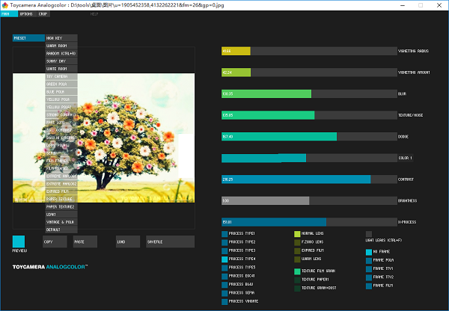Pick the High Key preset
Image resolution: width=449 pixels, height=311 pixels.
click(x=61, y=38)
